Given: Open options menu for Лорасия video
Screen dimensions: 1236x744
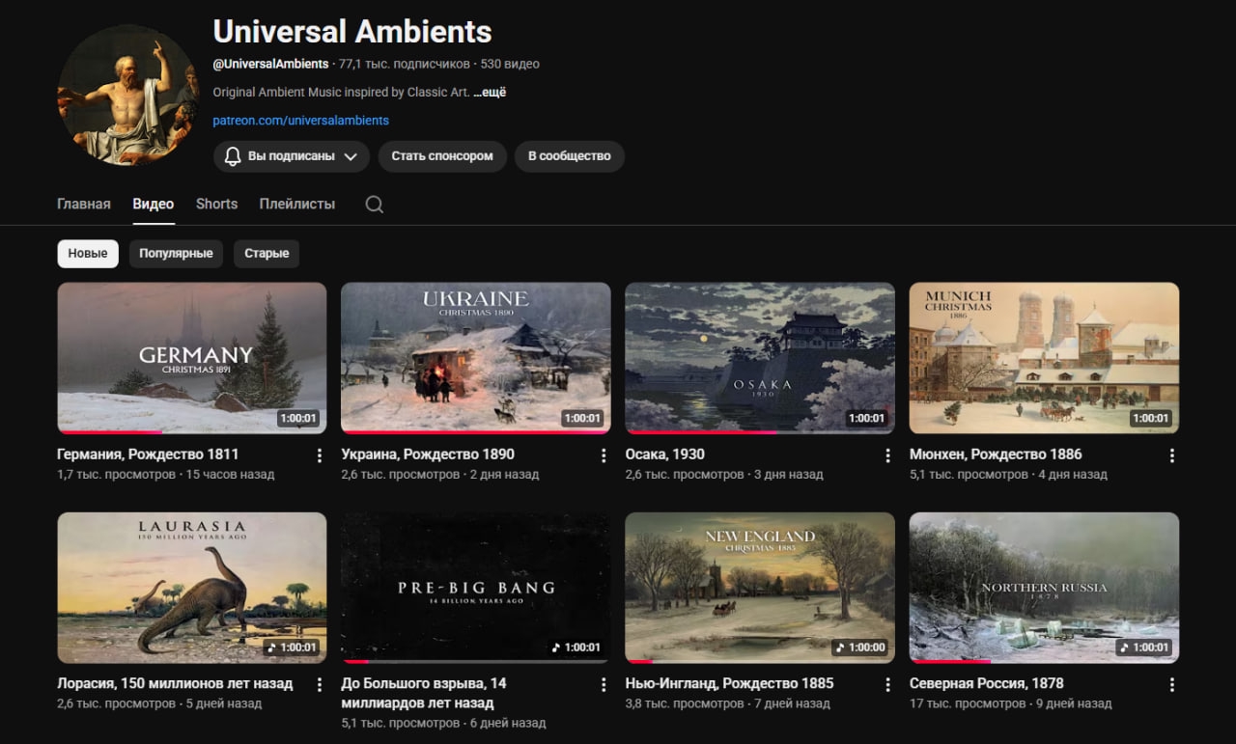Looking at the screenshot, I should [320, 684].
